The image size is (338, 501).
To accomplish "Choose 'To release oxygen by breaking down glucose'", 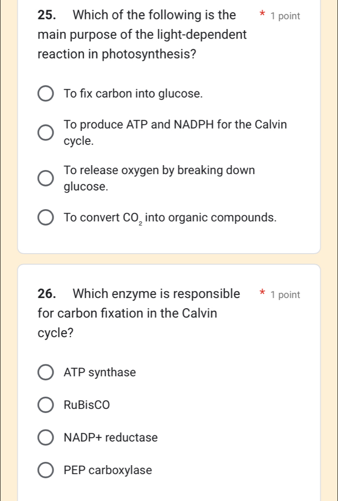I will [45, 178].
